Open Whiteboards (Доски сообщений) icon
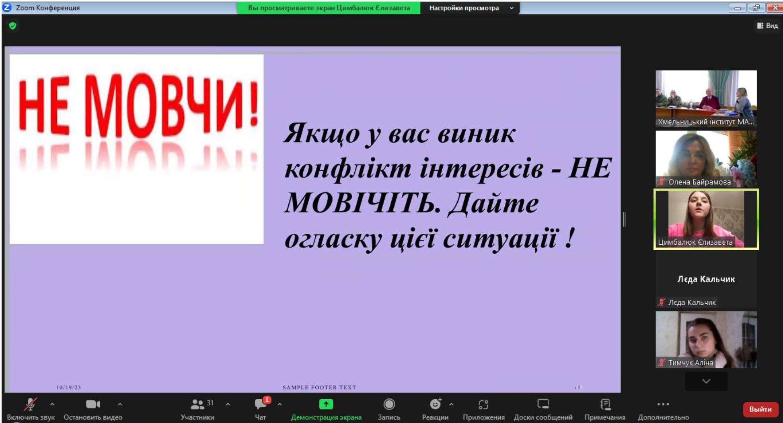 click(x=543, y=404)
